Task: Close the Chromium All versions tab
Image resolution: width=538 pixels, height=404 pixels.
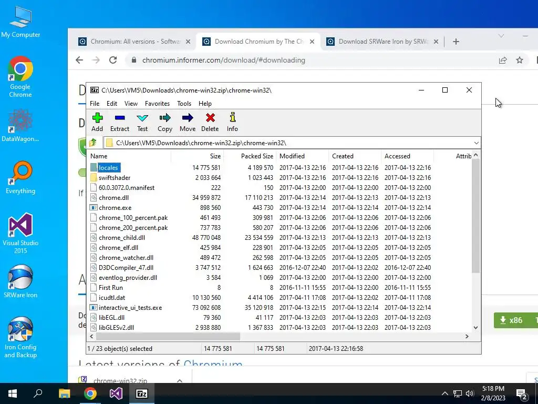Action: point(188,42)
